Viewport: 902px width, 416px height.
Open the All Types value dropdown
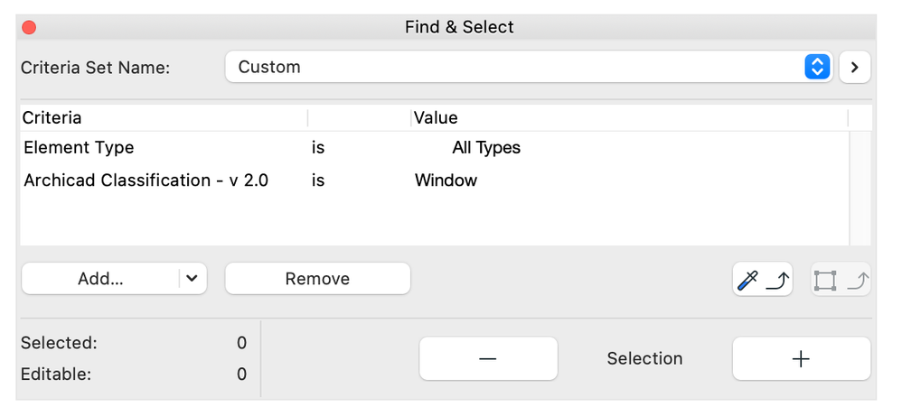point(486,148)
